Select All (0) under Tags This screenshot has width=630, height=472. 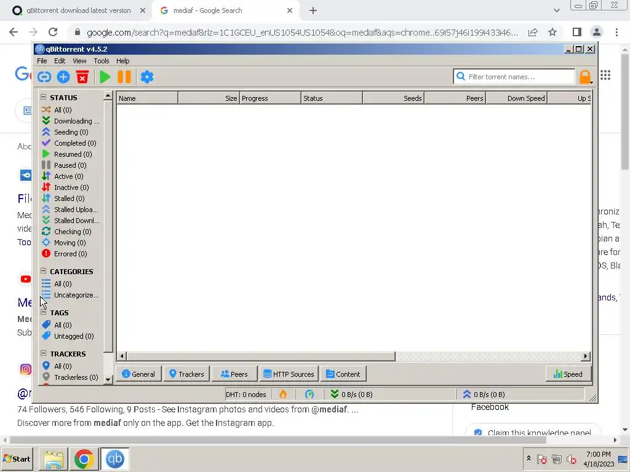coord(57,325)
